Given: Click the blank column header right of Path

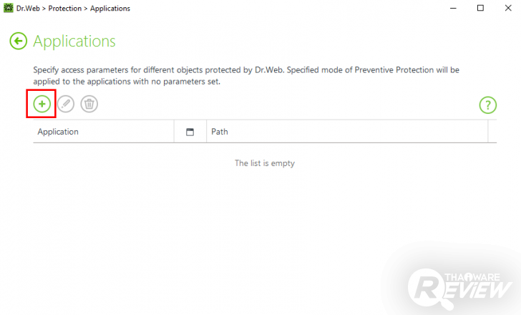Looking at the screenshot, I should pyautogui.click(x=492, y=132).
